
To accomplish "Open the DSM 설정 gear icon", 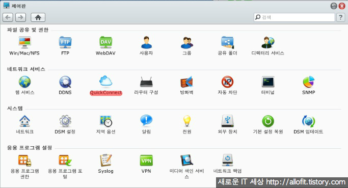I will [65, 121].
